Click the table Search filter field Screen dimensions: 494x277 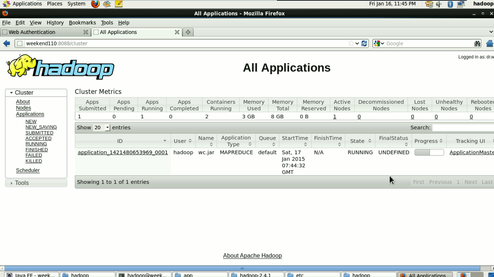coord(463,128)
